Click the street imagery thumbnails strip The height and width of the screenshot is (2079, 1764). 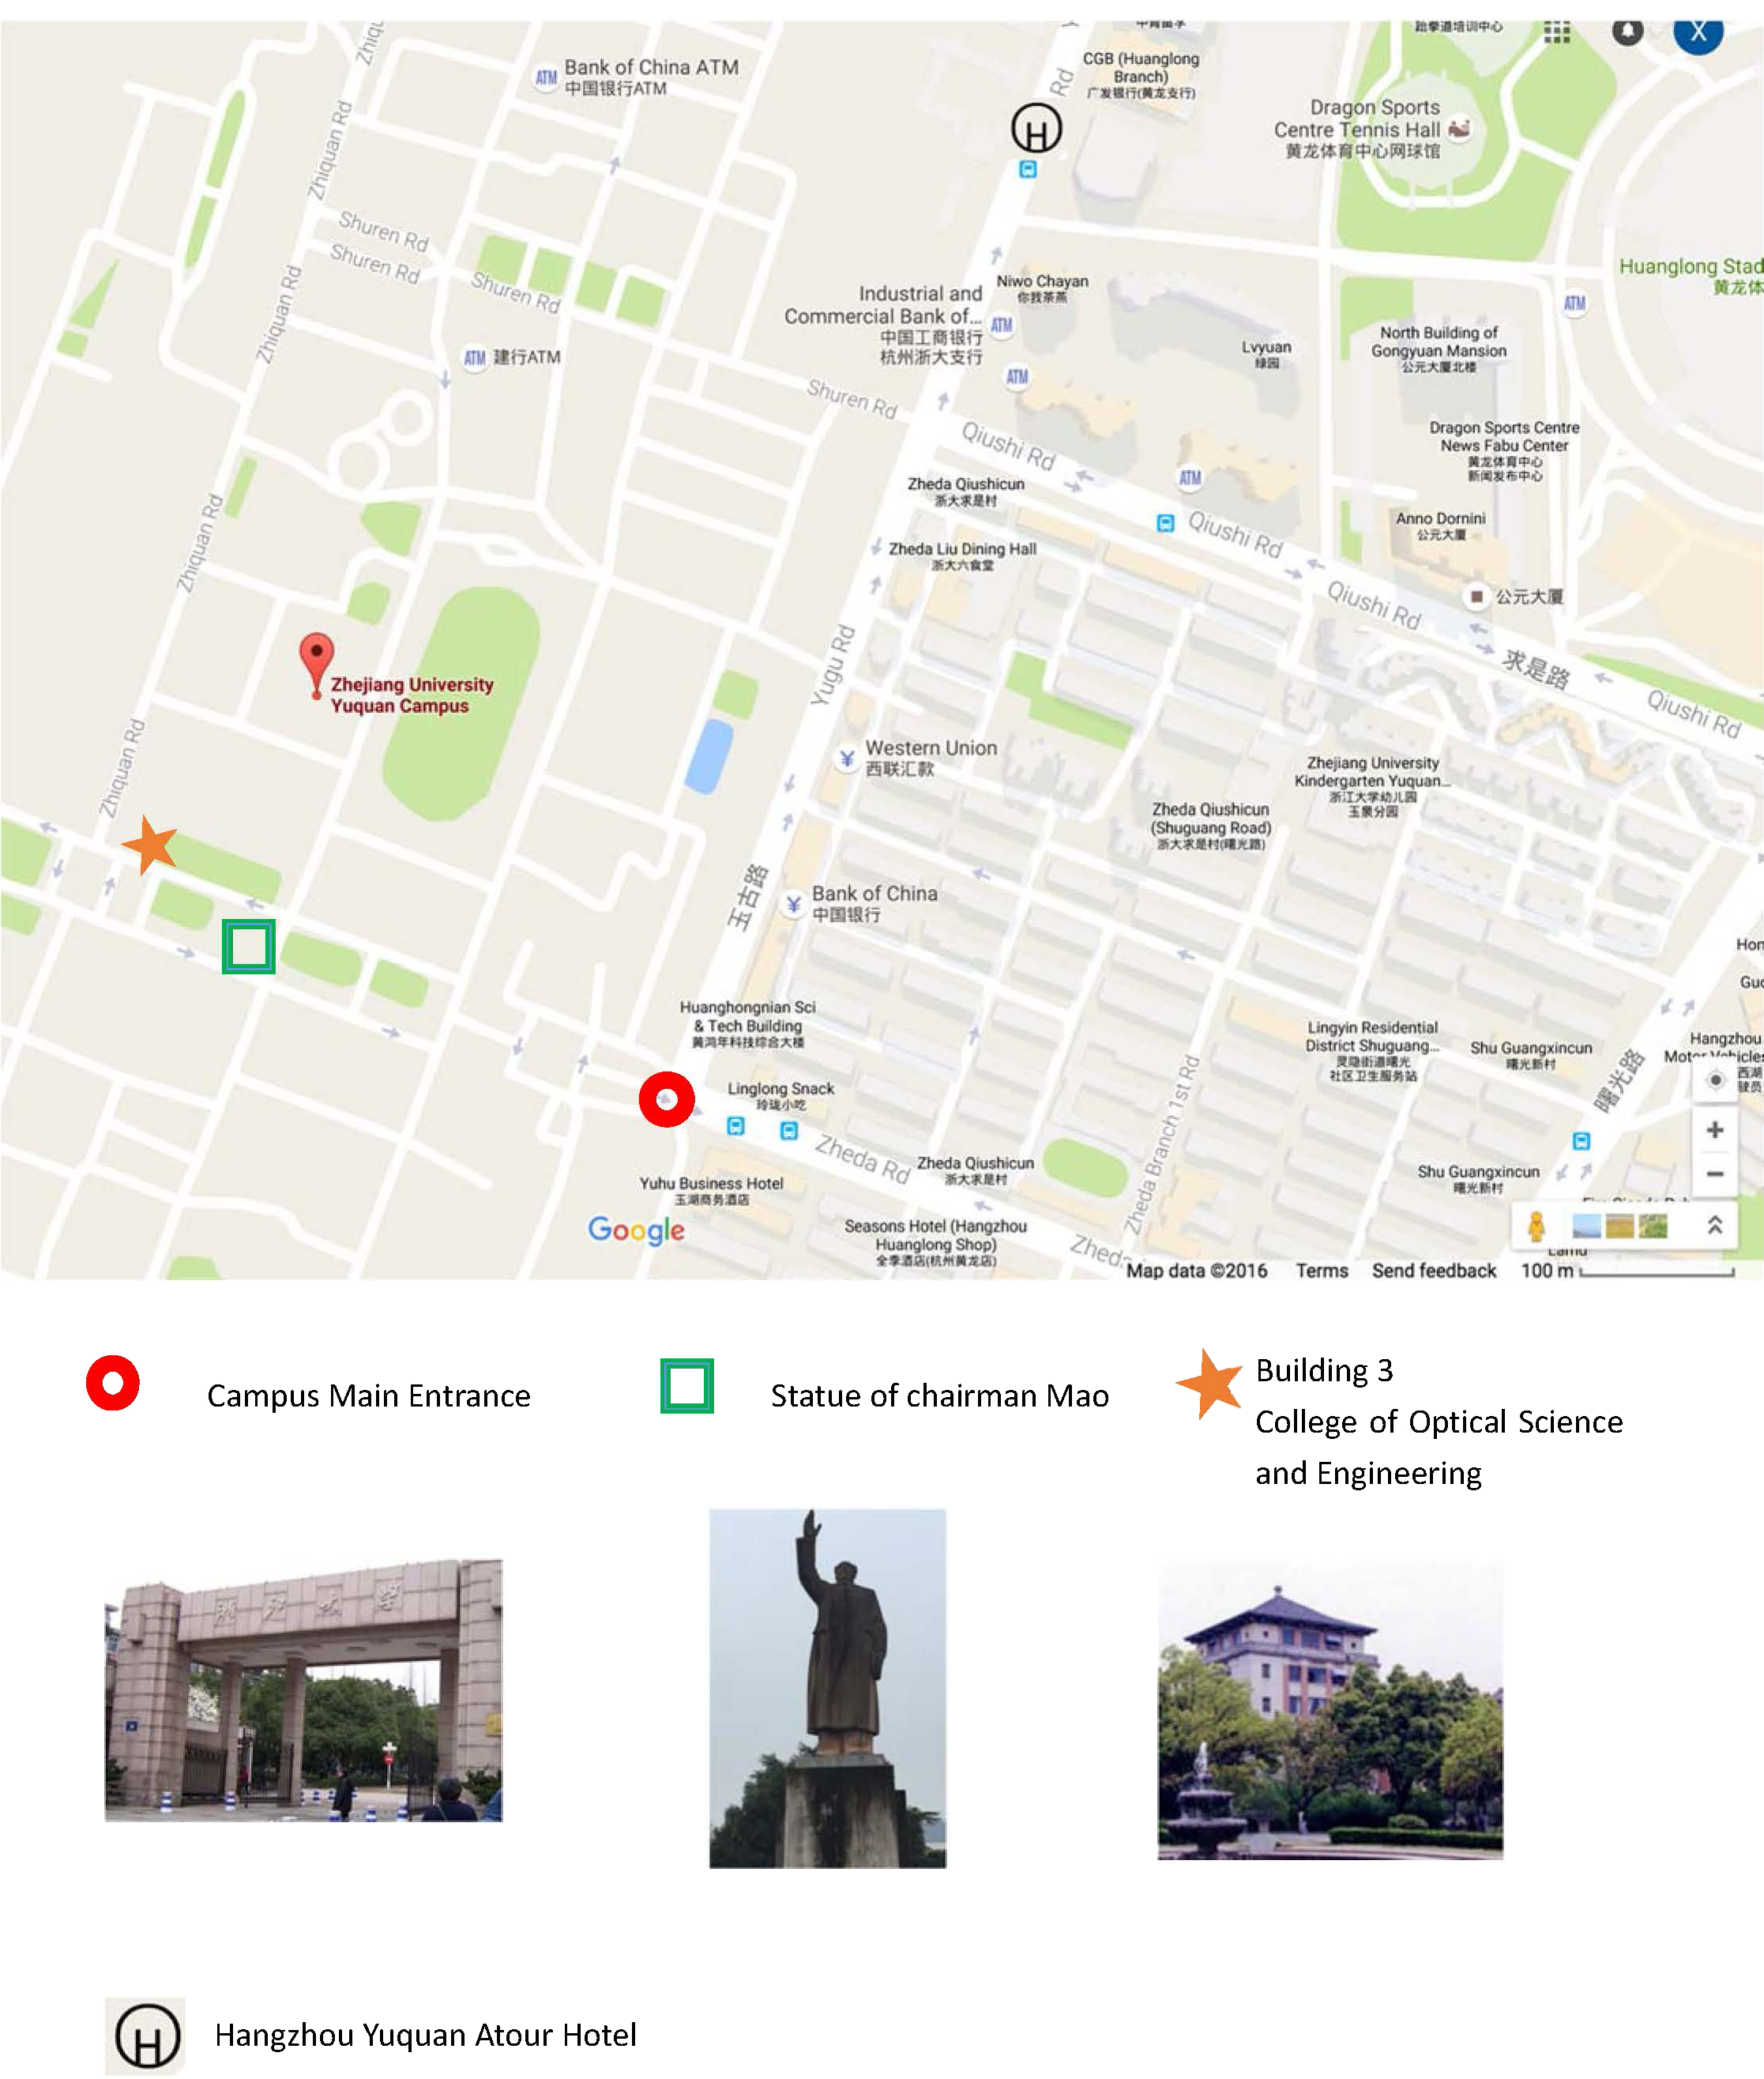(x=1620, y=1226)
